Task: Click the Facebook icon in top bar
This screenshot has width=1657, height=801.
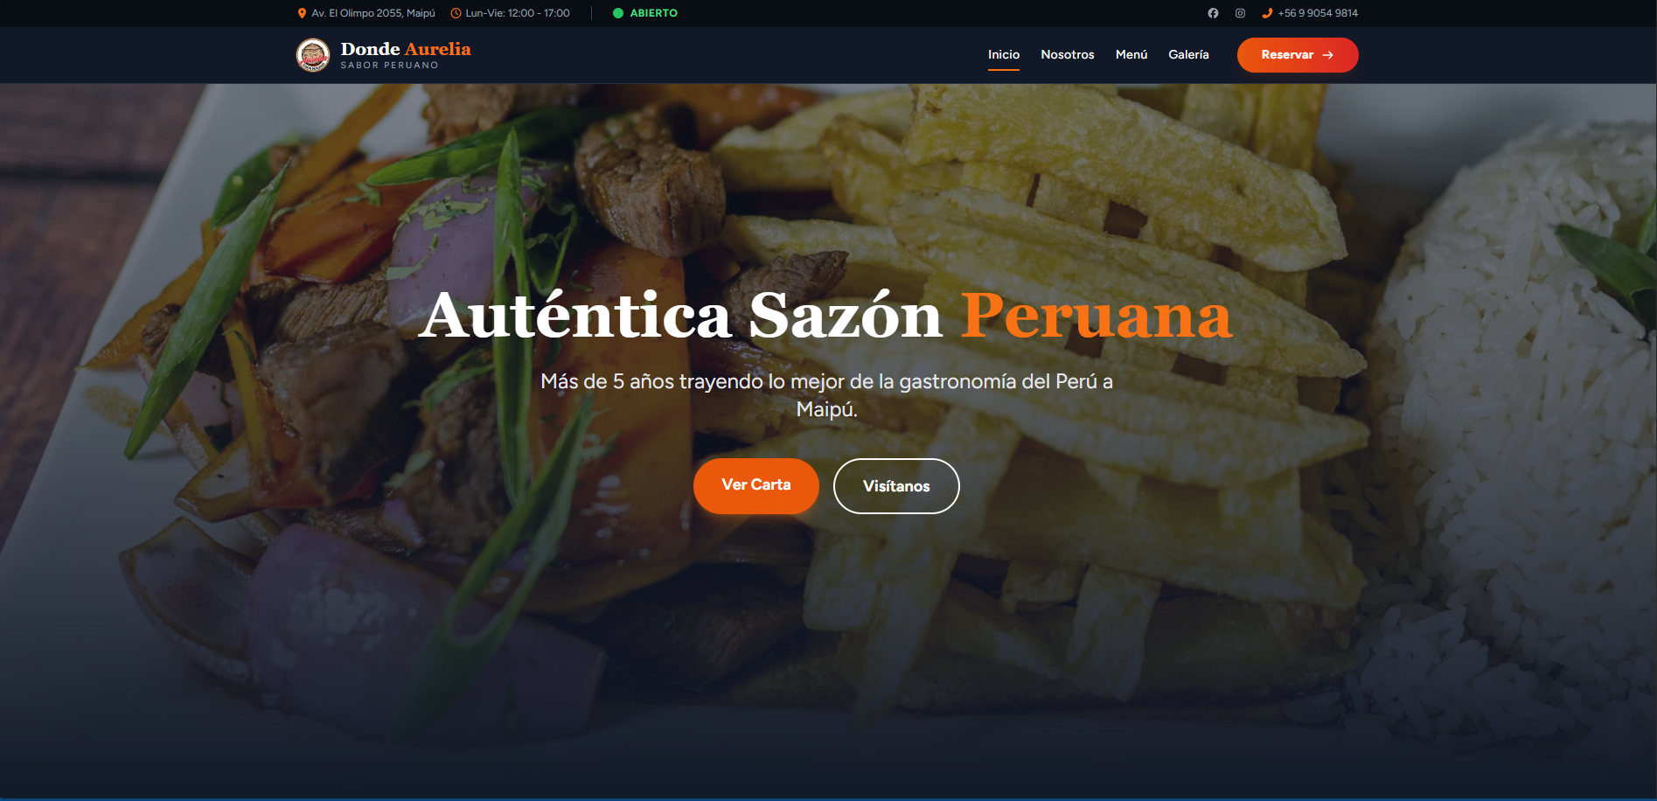Action: coord(1213,13)
